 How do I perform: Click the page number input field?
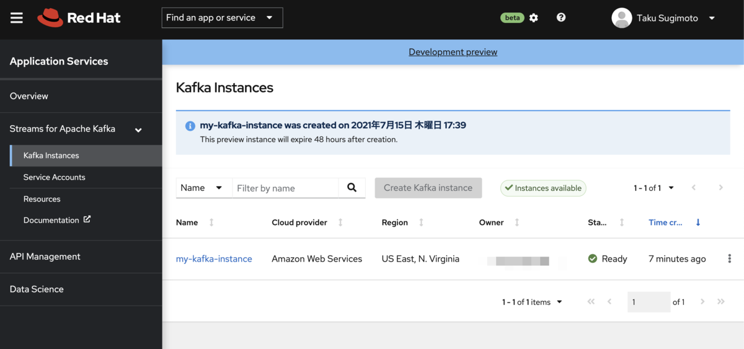click(x=649, y=302)
